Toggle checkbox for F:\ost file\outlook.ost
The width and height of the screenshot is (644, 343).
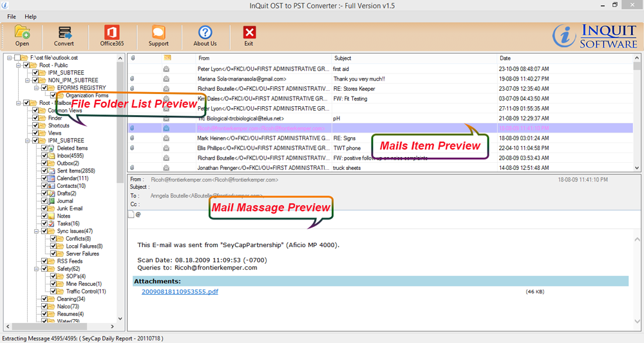(x=17, y=58)
